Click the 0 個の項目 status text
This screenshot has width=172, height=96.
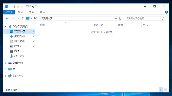(x=12, y=90)
